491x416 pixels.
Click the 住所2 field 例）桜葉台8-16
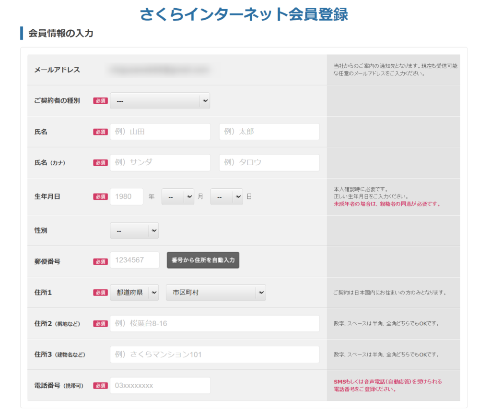[215, 323]
